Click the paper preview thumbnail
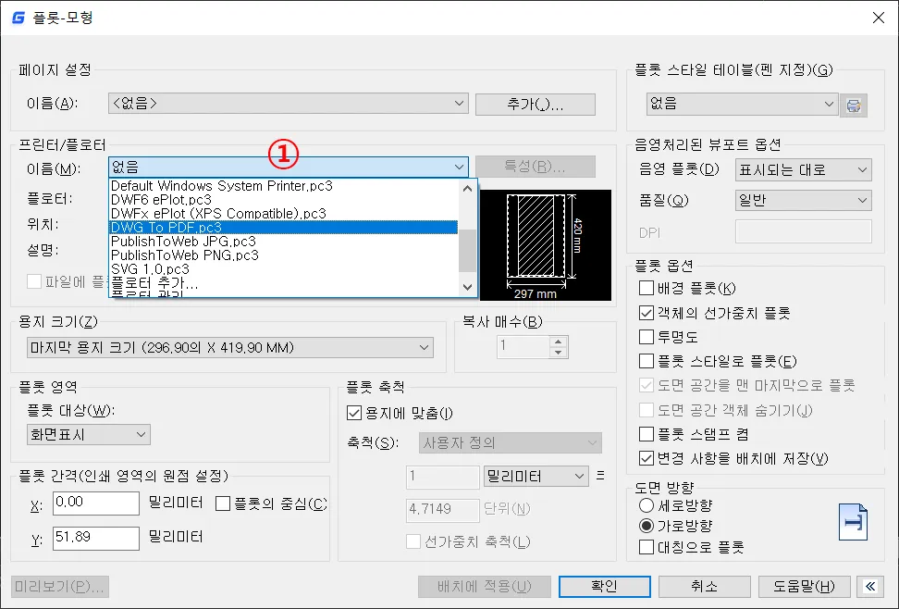The height and width of the screenshot is (609, 899). click(546, 245)
